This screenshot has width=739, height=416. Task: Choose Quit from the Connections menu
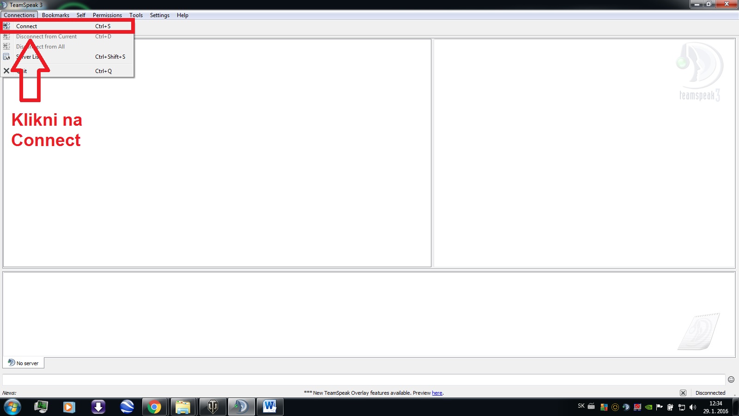point(22,71)
